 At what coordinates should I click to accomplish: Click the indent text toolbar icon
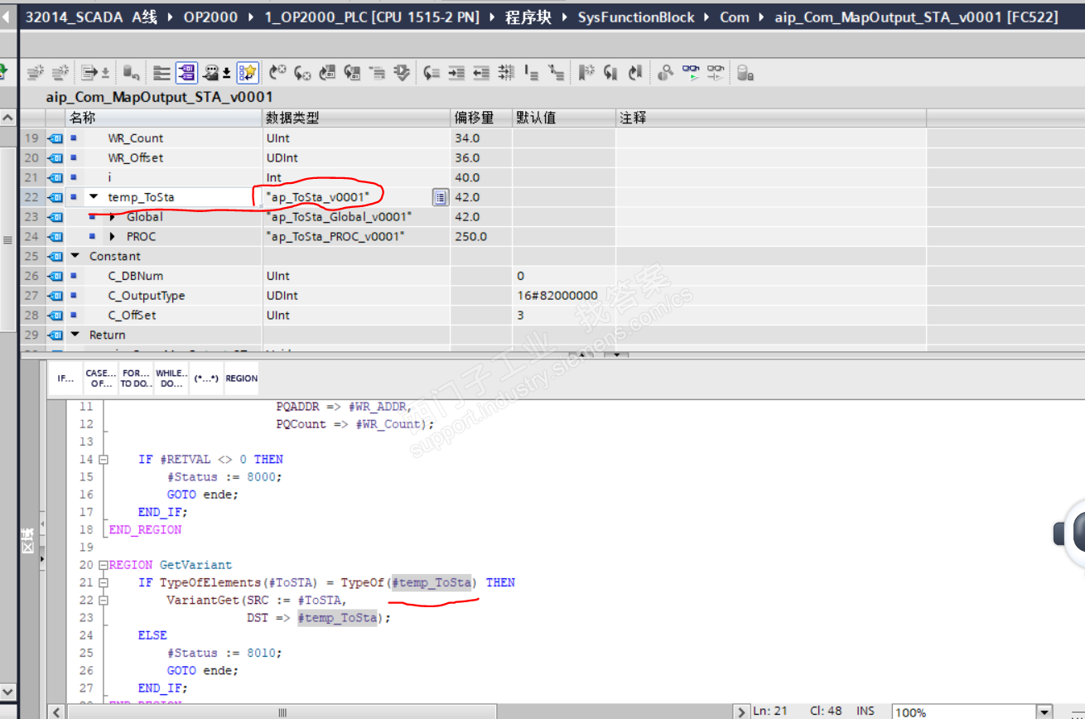pyautogui.click(x=456, y=74)
